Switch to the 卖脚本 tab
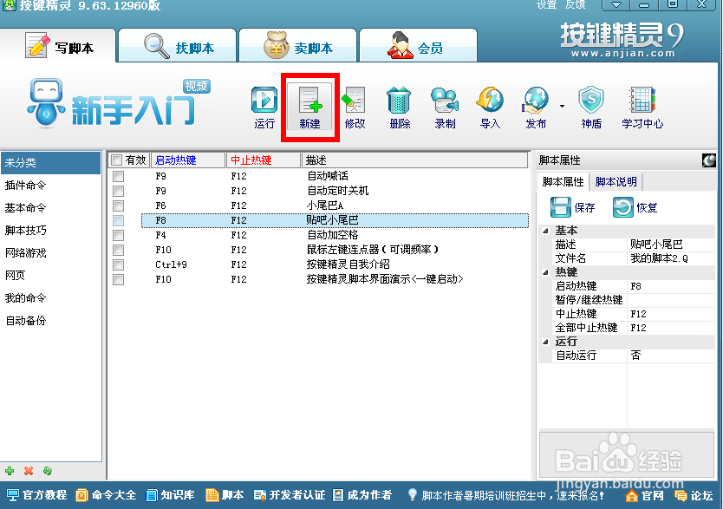Image resolution: width=723 pixels, height=509 pixels. click(298, 46)
